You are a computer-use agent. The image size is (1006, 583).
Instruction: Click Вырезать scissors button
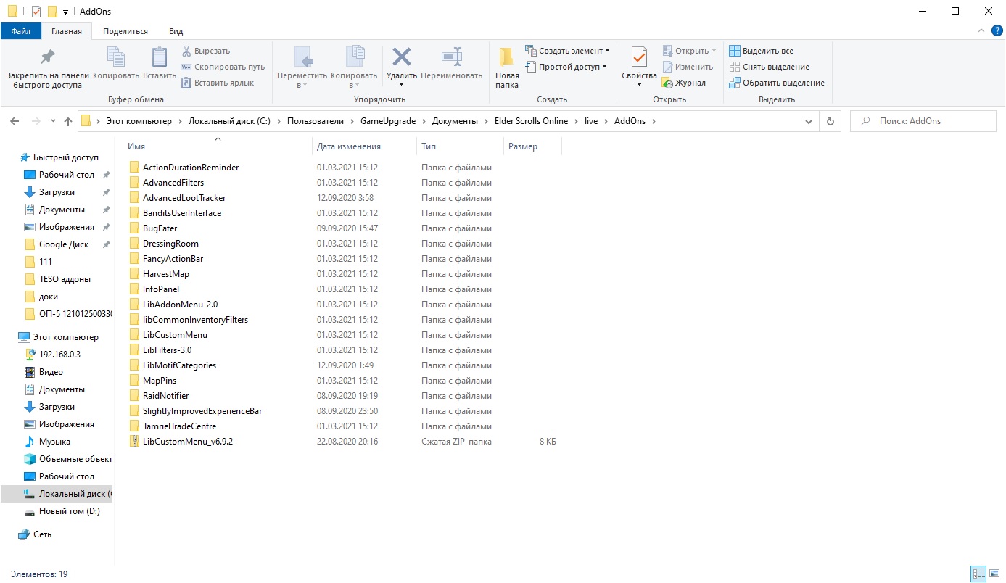205,51
